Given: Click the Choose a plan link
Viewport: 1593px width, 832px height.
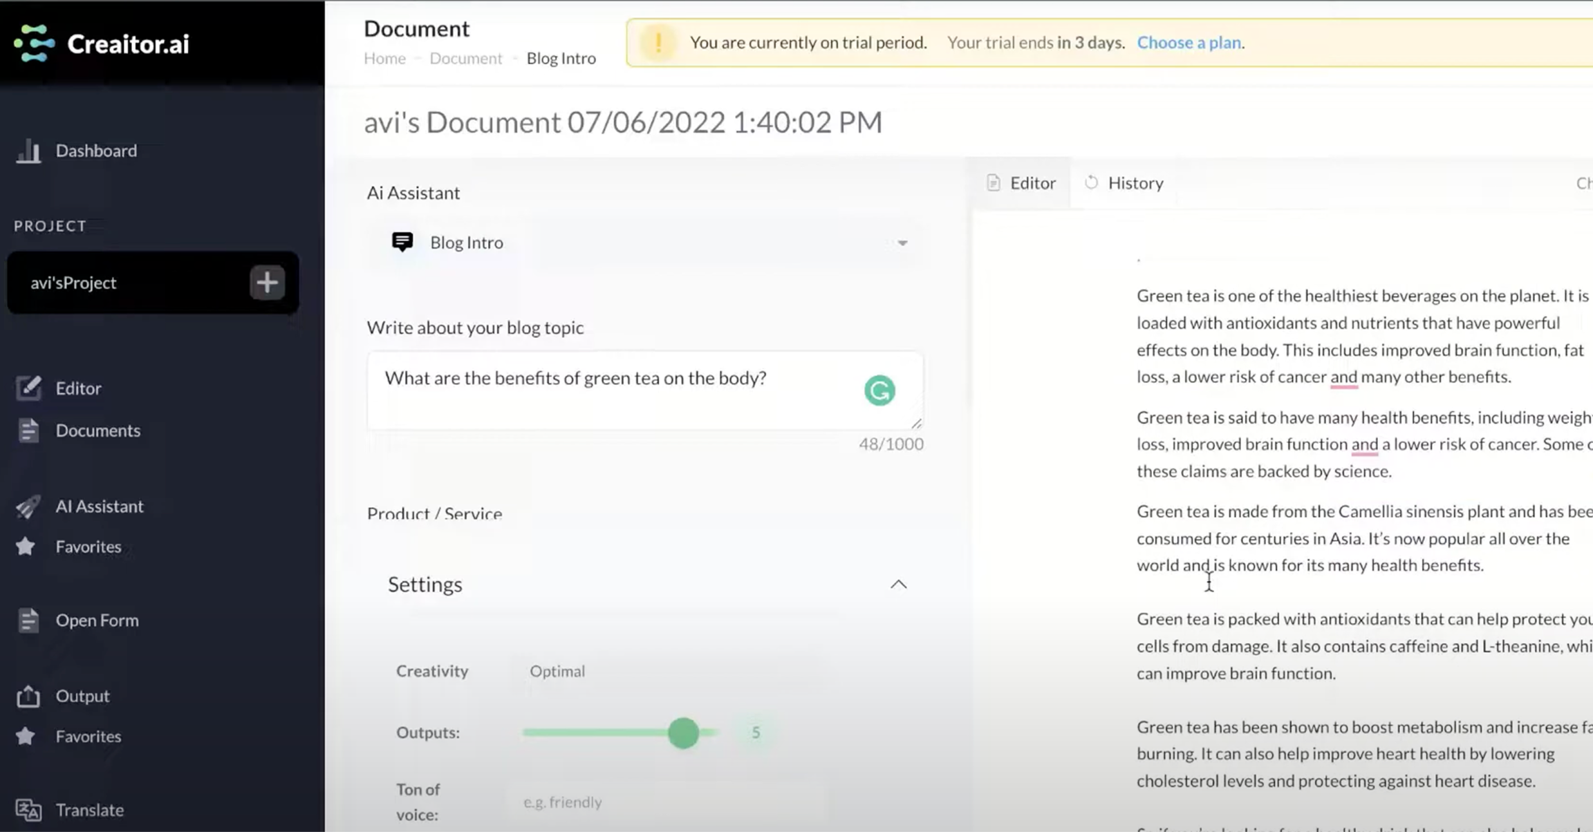Looking at the screenshot, I should coord(1189,43).
